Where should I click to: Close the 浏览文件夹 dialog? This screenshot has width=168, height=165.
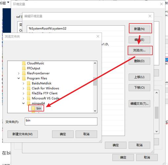98,36
